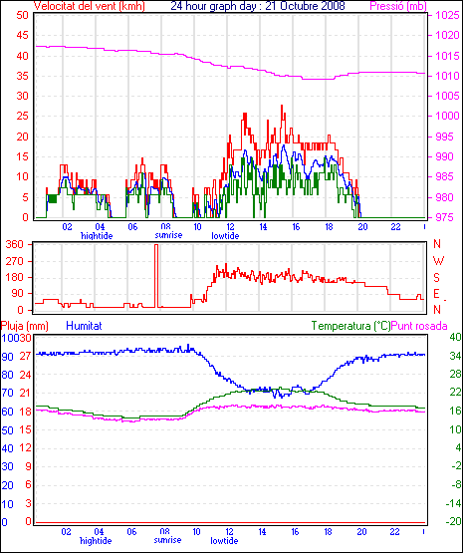The height and width of the screenshot is (554, 463).
Task: Select pressure axis value 975
Action: pos(444,217)
